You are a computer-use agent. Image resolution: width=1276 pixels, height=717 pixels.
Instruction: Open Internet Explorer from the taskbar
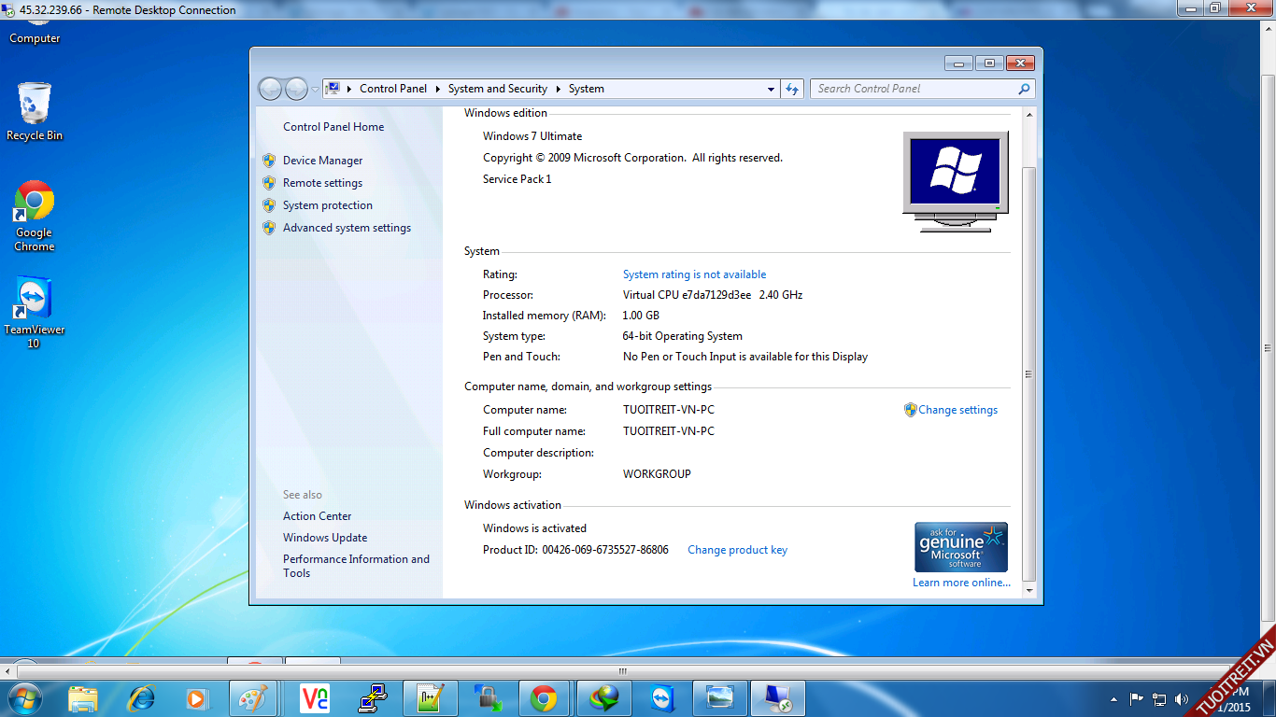142,698
